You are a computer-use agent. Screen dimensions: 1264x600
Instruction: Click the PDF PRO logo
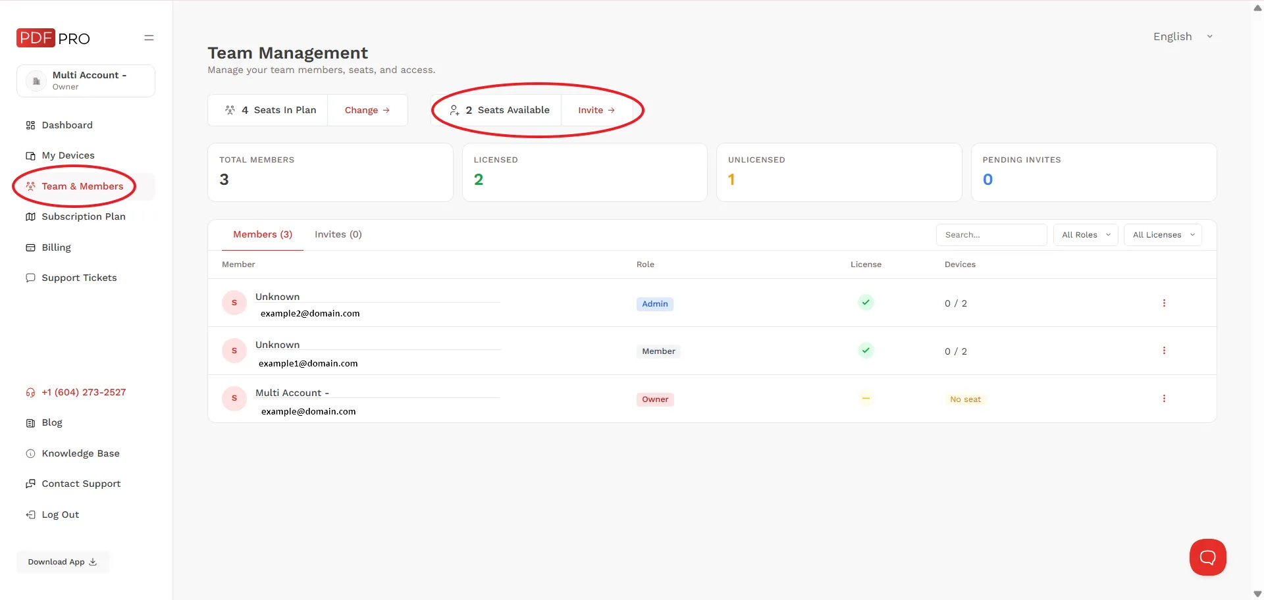tap(53, 38)
